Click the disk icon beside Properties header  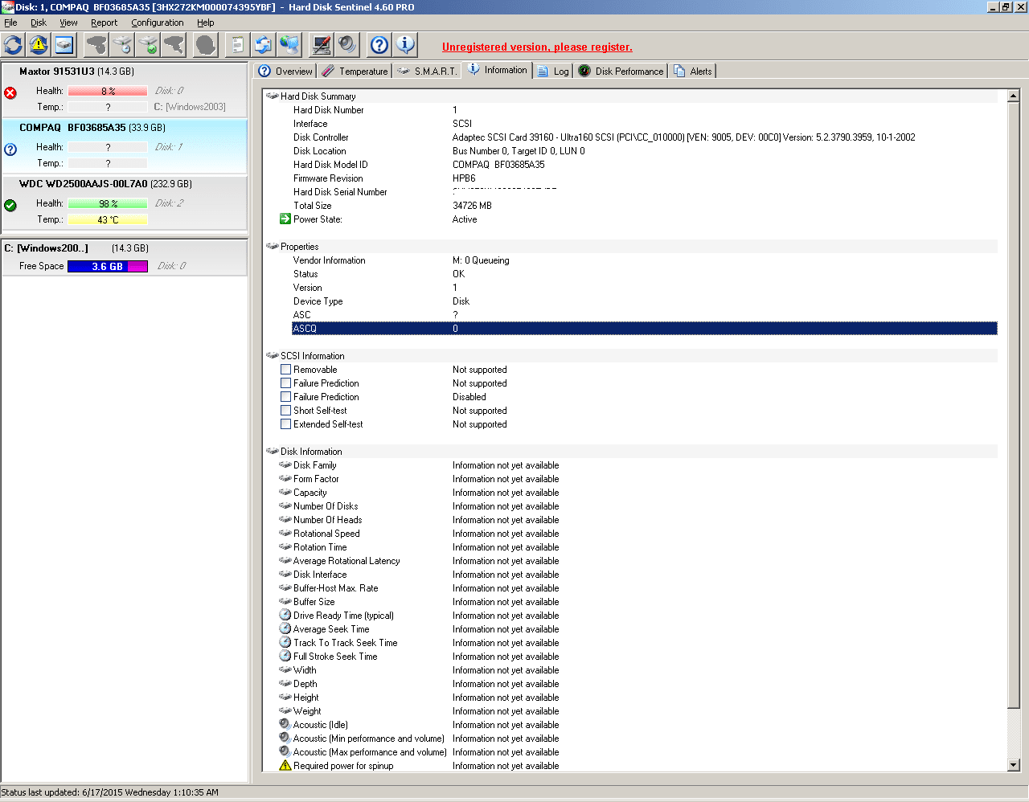coord(272,246)
